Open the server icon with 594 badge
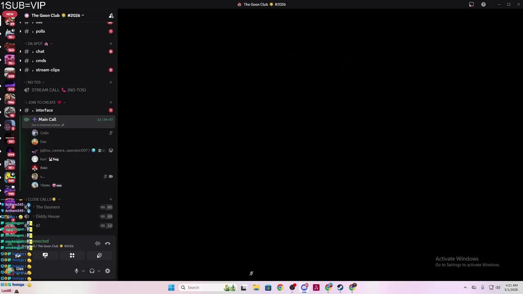This screenshot has height=294, width=523. tap(10, 150)
